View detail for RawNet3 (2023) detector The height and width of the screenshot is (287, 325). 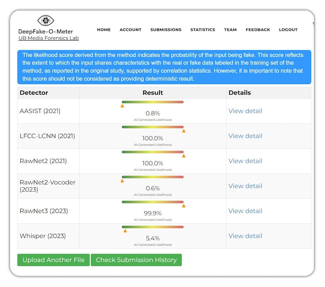click(245, 211)
